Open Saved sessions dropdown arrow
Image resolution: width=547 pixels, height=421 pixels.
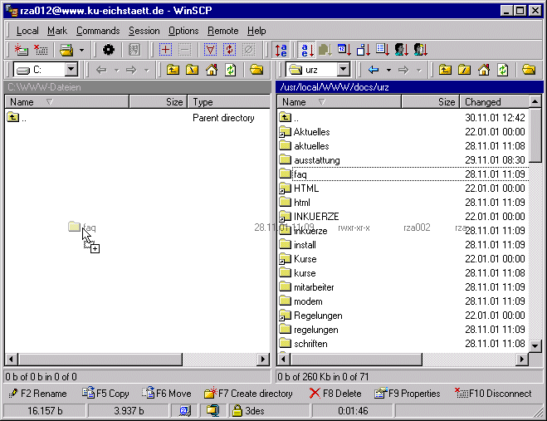pyautogui.click(x=81, y=50)
